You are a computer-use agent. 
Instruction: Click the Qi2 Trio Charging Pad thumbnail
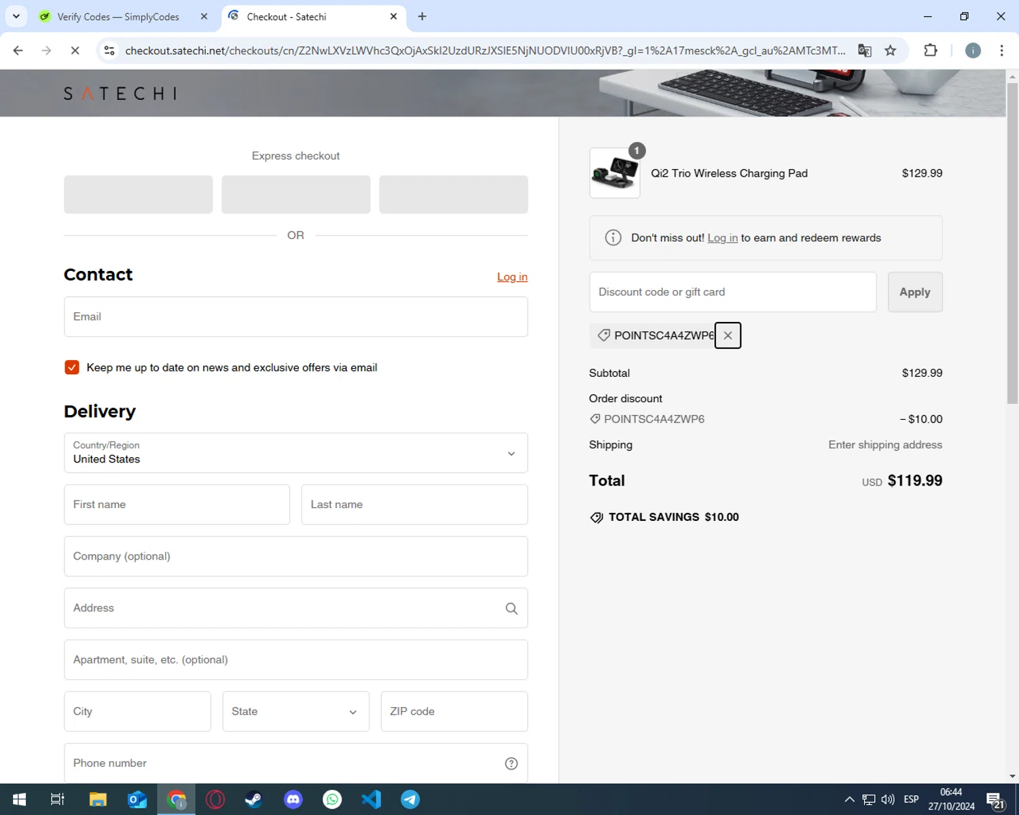[x=615, y=173]
